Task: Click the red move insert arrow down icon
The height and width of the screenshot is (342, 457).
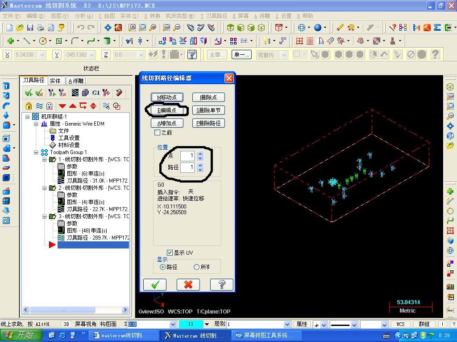Action: point(62,106)
